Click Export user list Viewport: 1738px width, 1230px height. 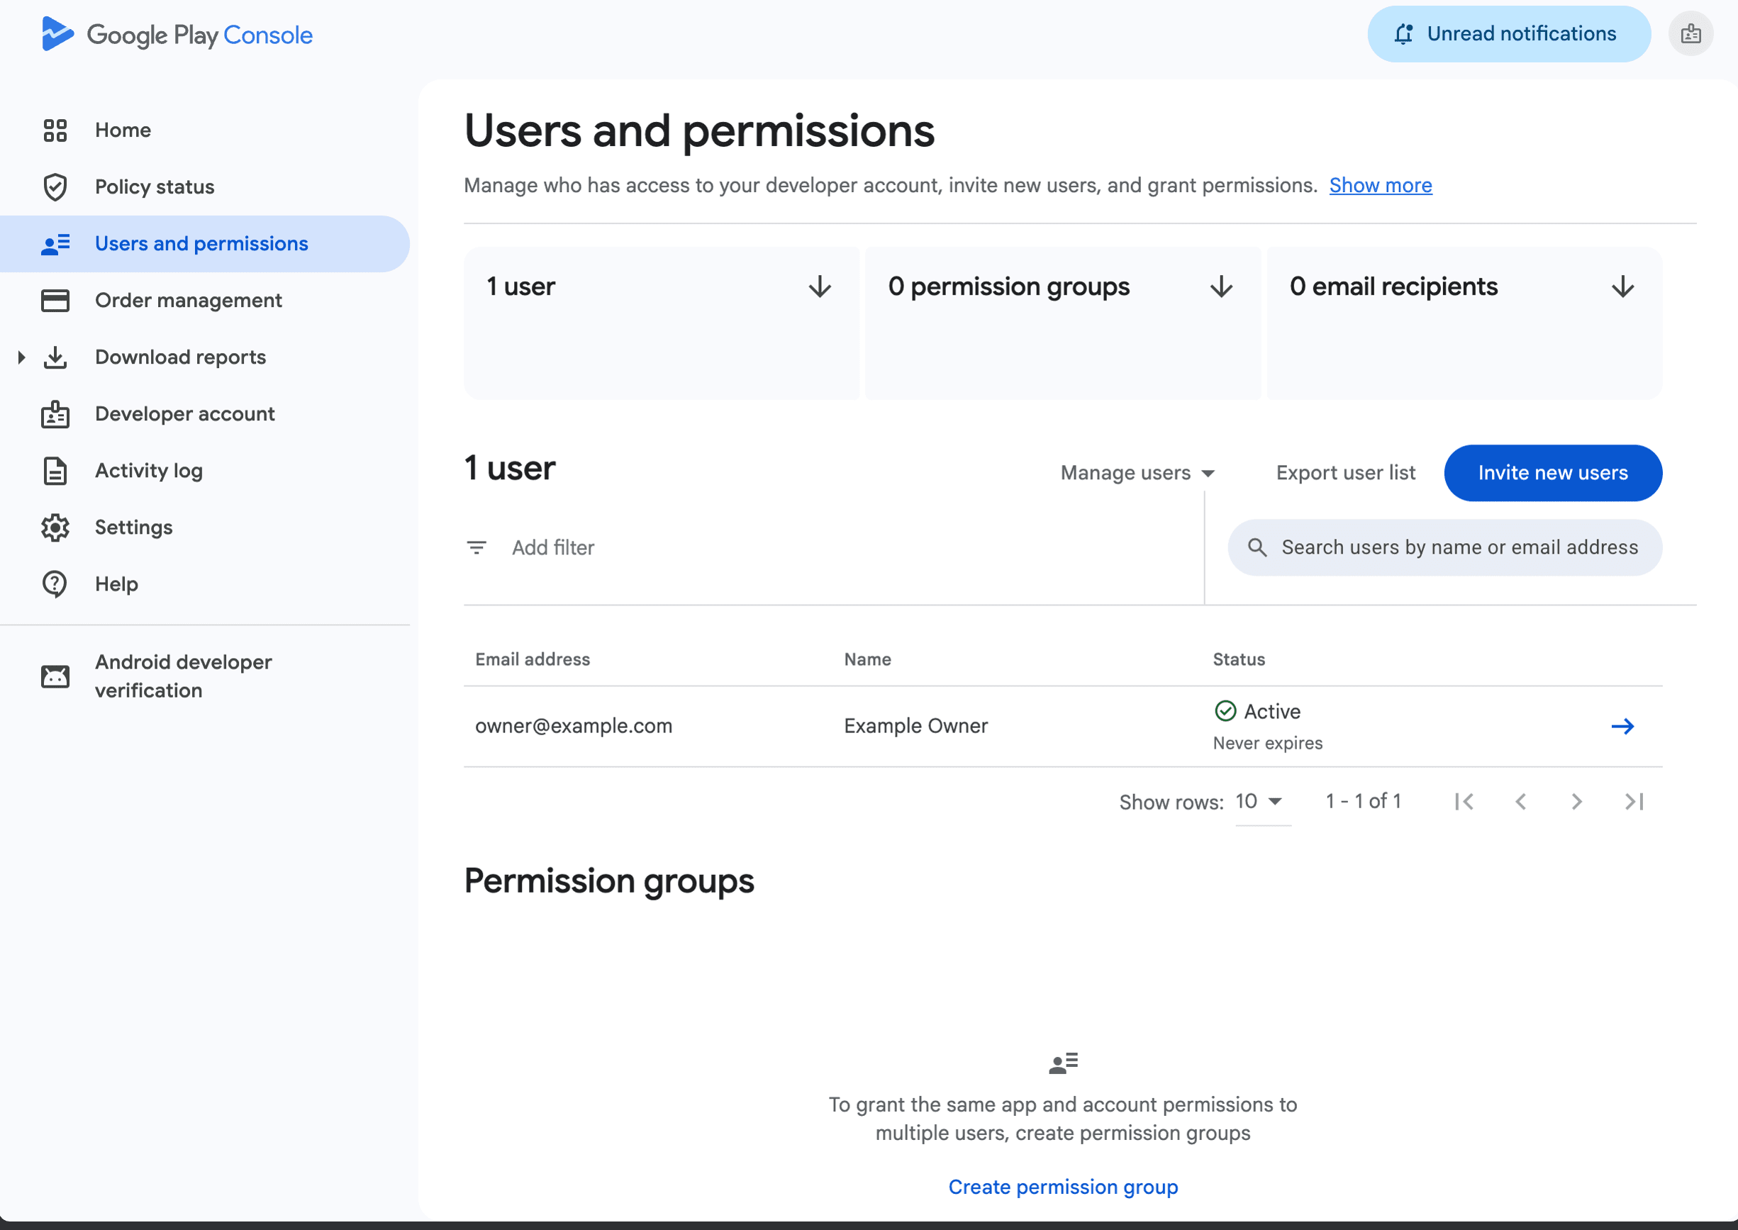point(1346,473)
